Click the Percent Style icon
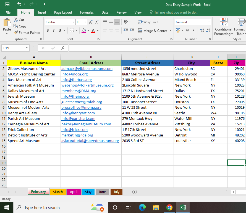Image resolution: width=246 pixels, height=213 pixels. coord(187,31)
